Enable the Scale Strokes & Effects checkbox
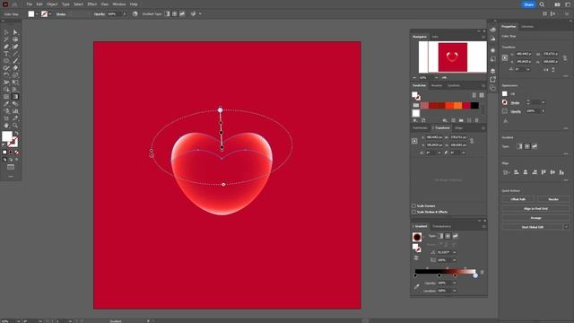The height and width of the screenshot is (323, 574). pos(413,212)
